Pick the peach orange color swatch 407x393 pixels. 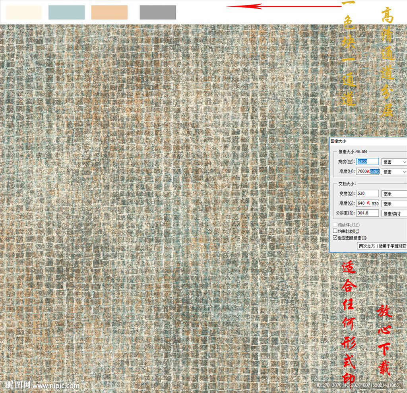point(109,12)
